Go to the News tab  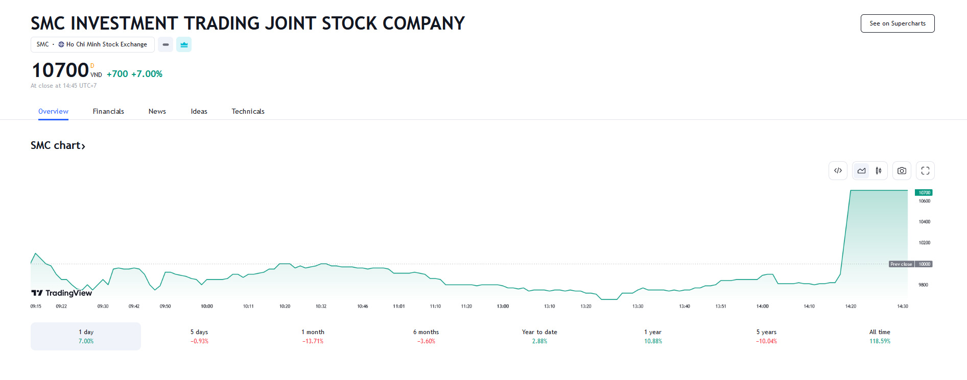[x=157, y=111]
